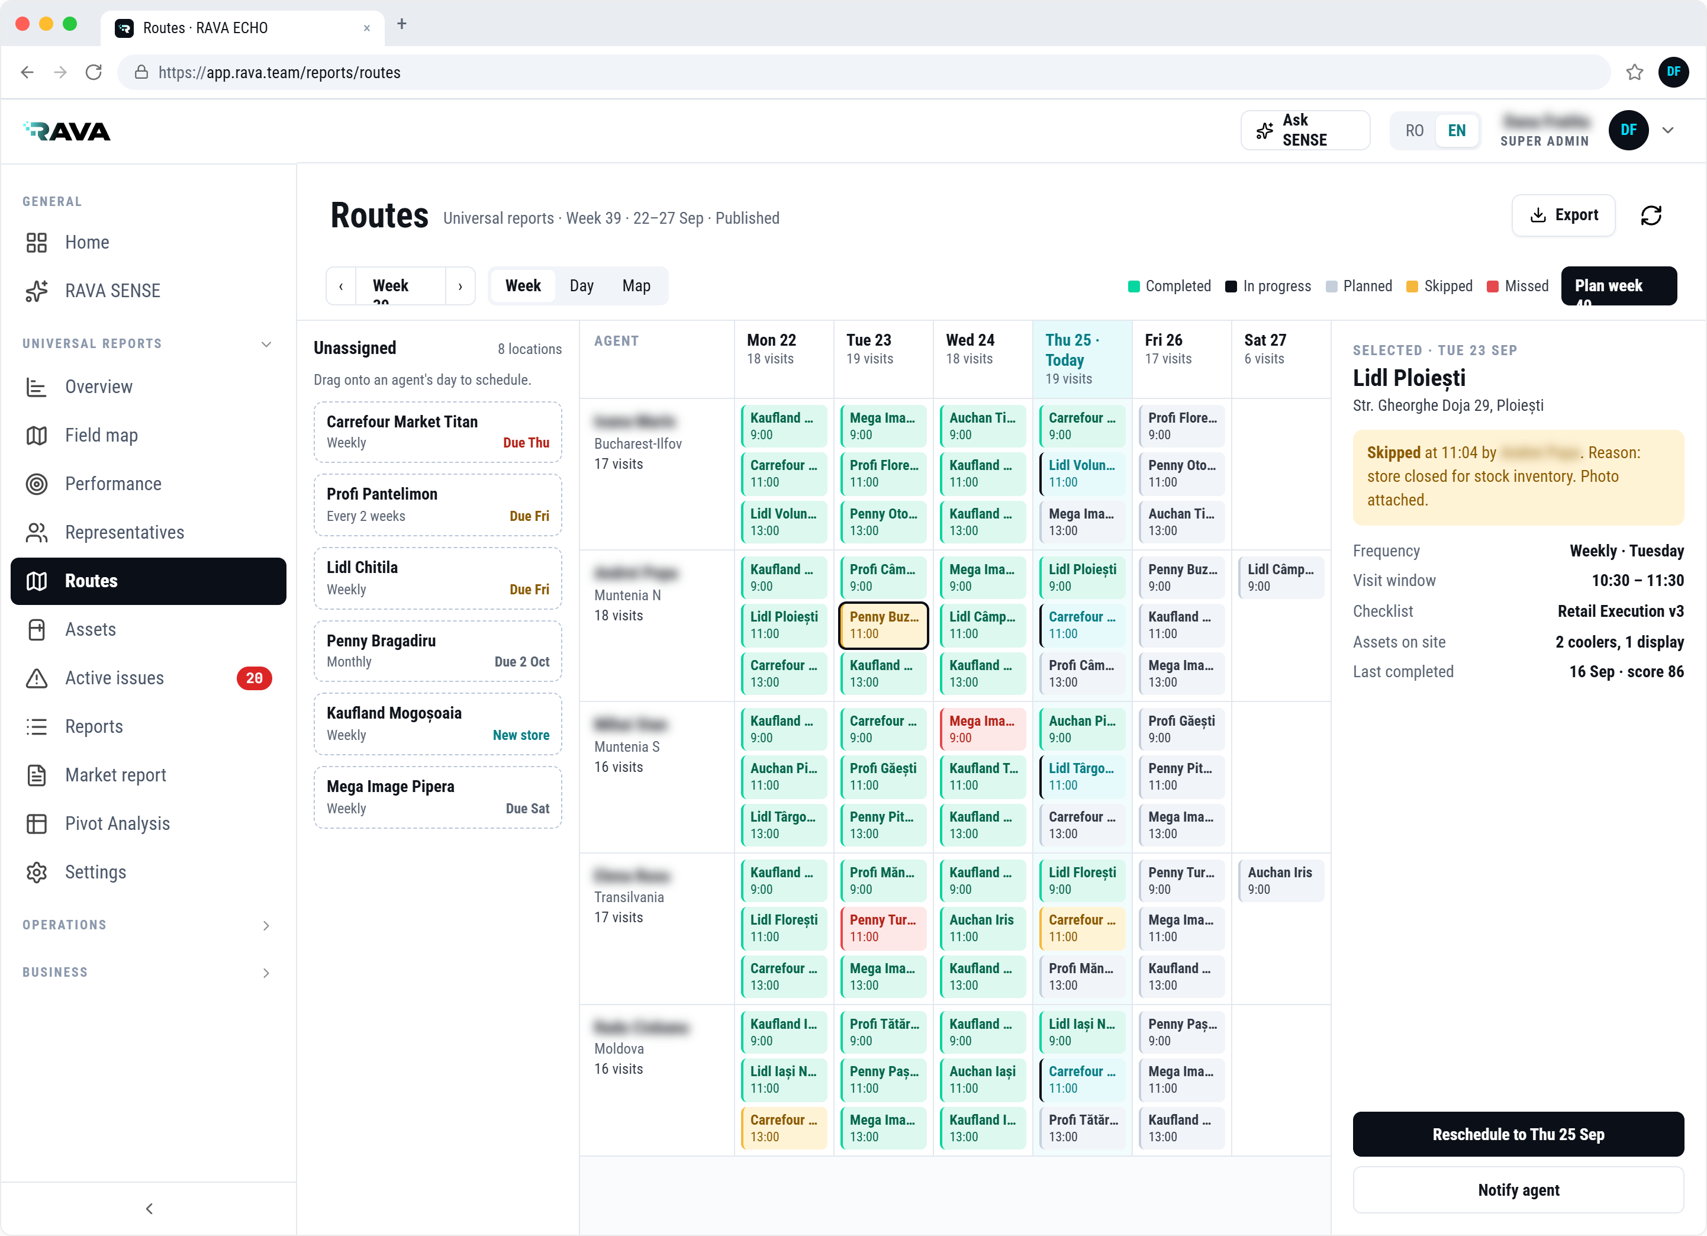Click the Missed legend swatch
1707x1236 pixels.
pos(1493,286)
